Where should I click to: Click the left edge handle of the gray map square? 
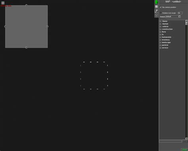point(5,27)
